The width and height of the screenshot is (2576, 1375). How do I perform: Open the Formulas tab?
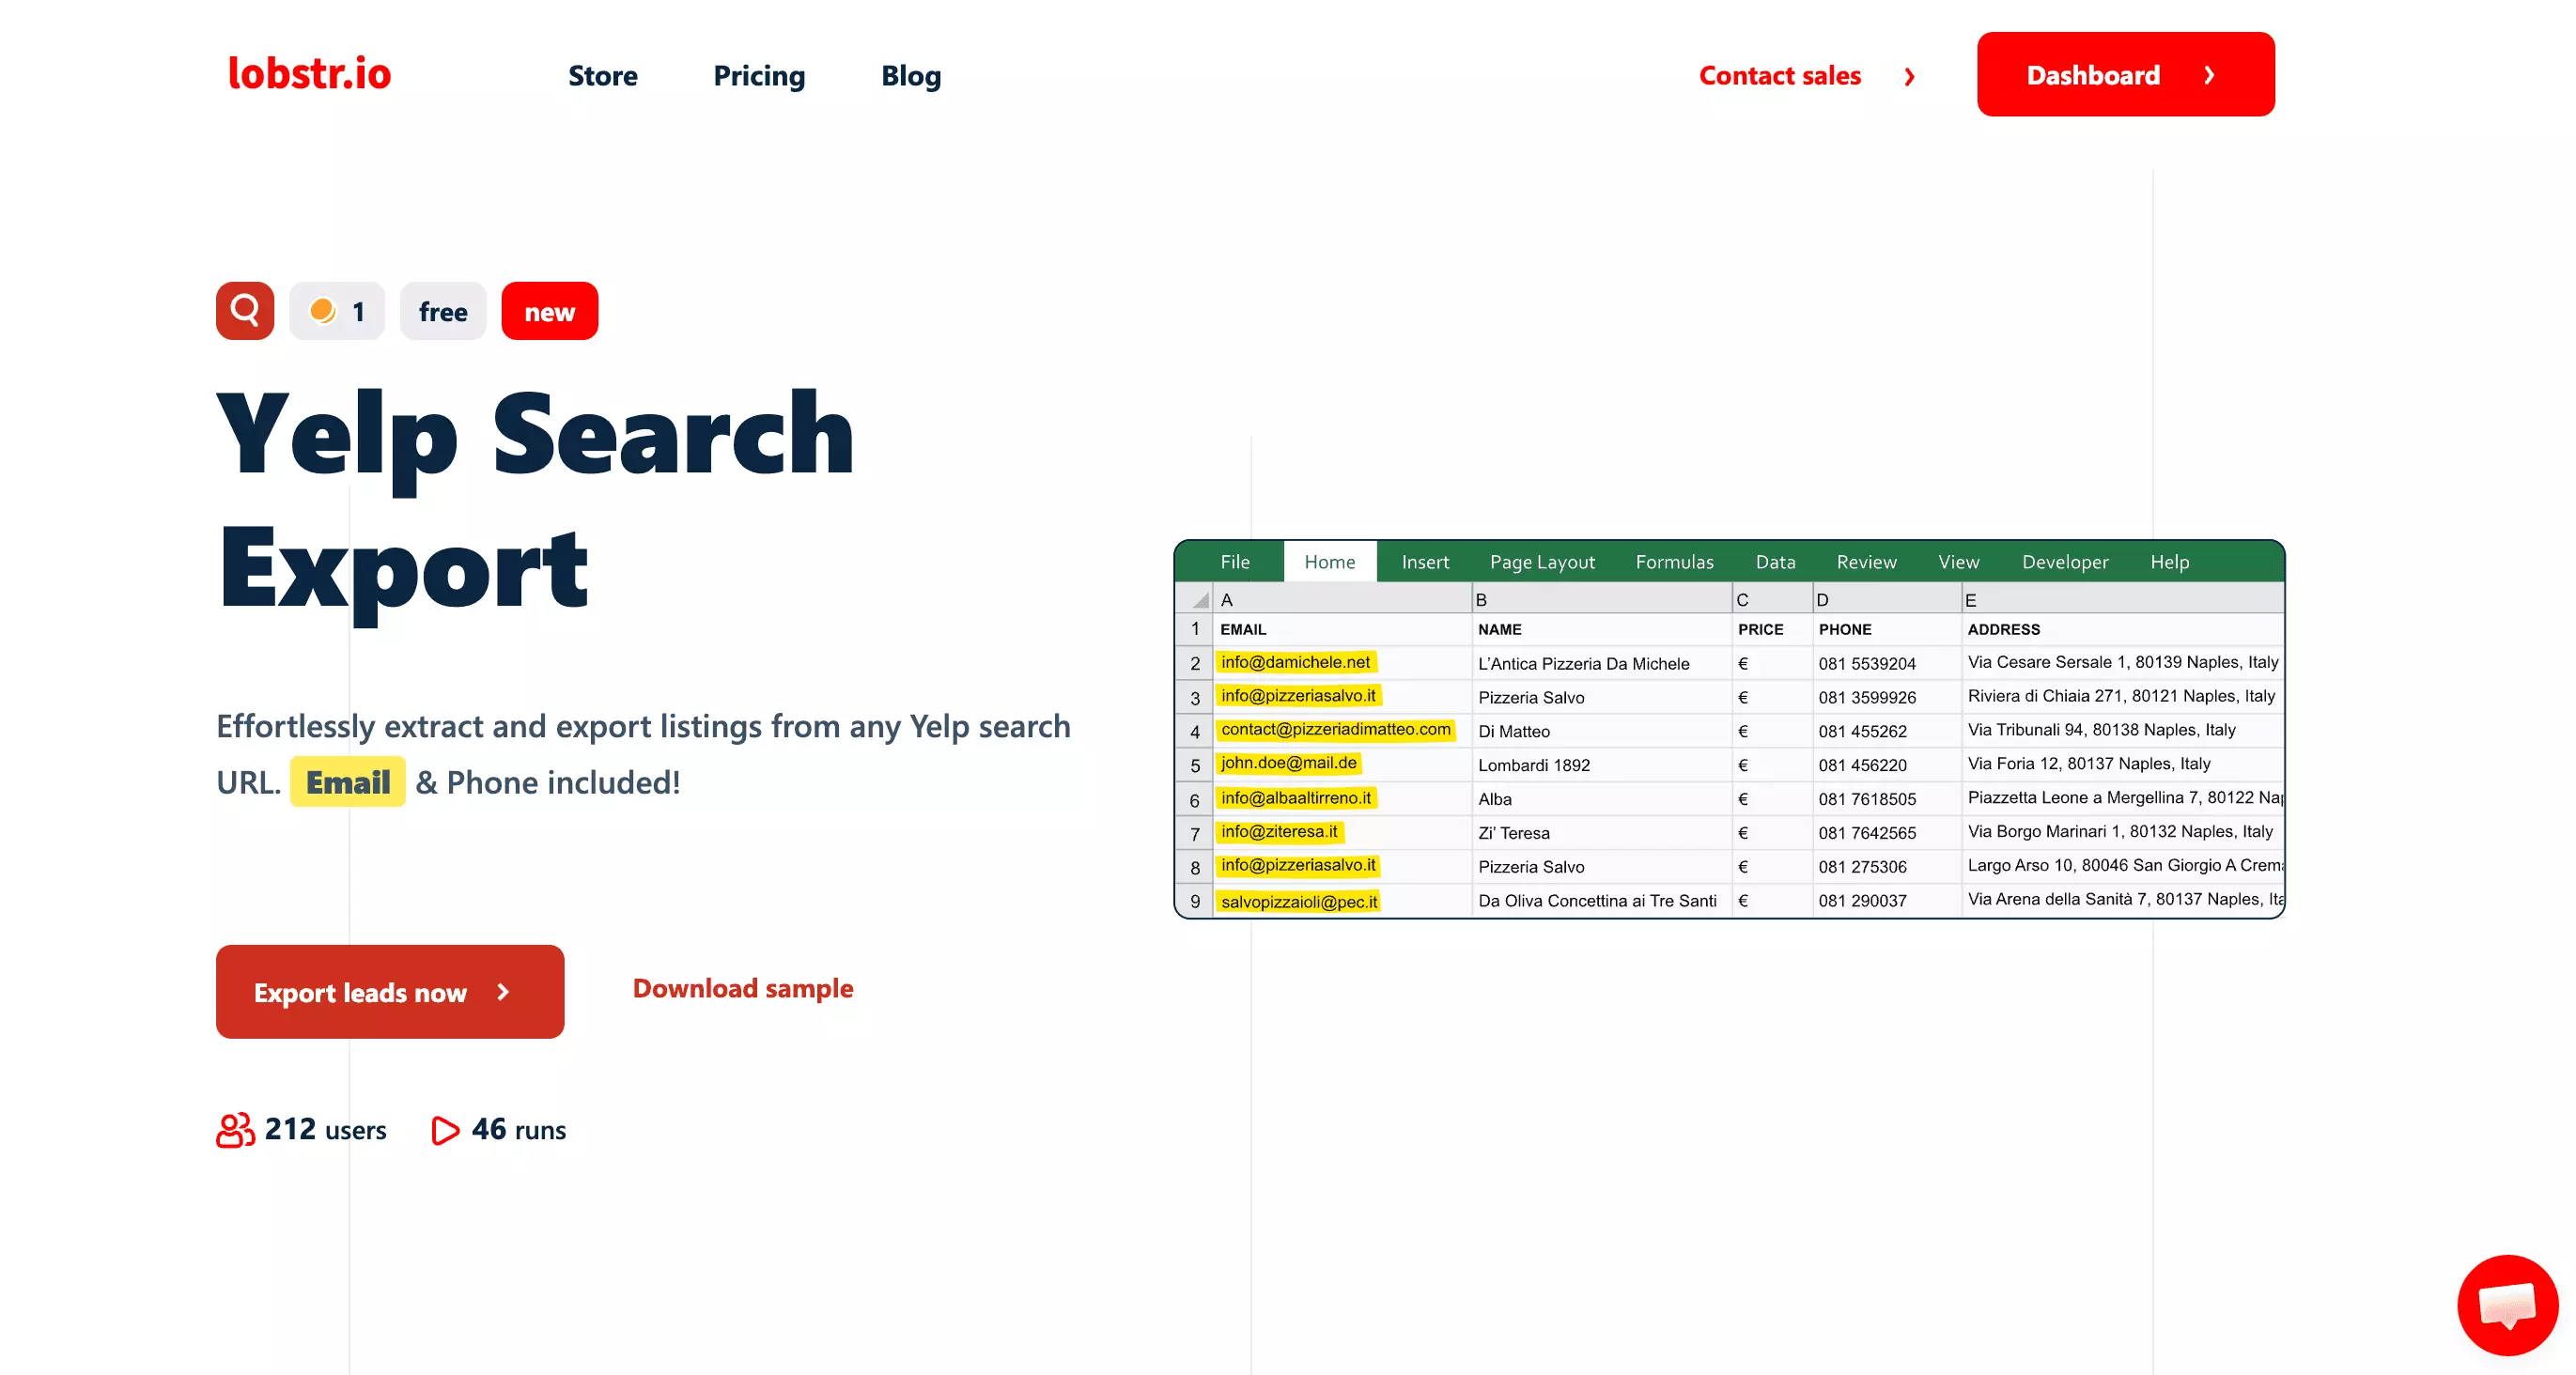(x=1674, y=562)
